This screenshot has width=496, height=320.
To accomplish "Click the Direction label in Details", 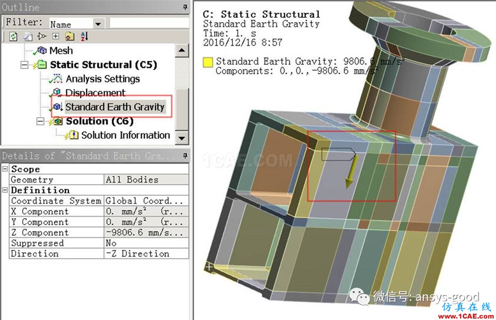I will (x=34, y=254).
